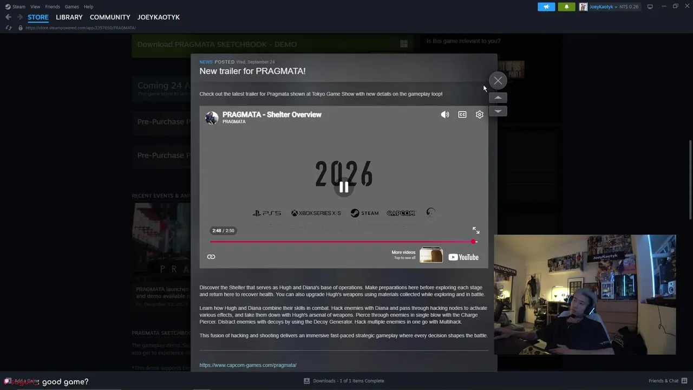693x390 pixels.
Task: Navigate back with the left arrow
Action: click(8, 17)
